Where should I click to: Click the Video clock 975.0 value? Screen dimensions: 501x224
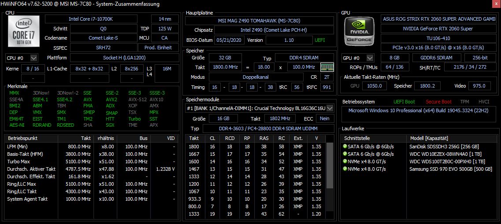coord(479,86)
